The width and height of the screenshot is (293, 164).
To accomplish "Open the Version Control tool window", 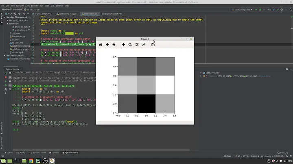I will (x=37, y=153).
